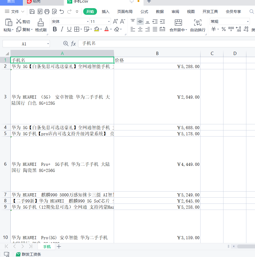The image size is (255, 257).
Task: Align text left horizontally
Action: pos(133,29)
